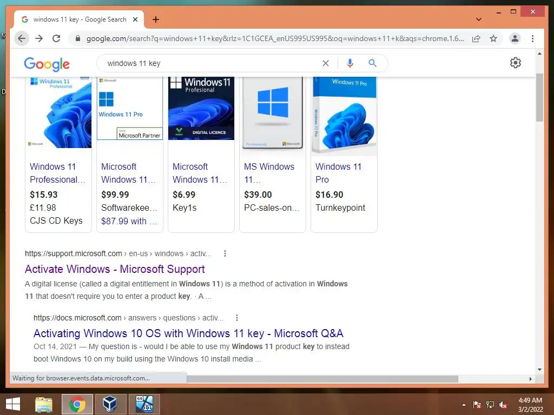Open the MS Windows 11 listing for $39.00

269,173
